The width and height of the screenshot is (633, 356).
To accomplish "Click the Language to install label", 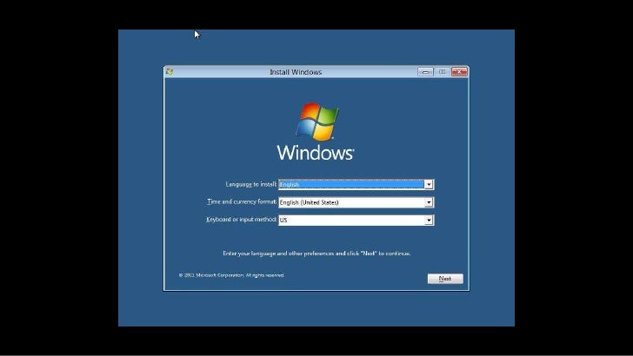I will pos(250,184).
